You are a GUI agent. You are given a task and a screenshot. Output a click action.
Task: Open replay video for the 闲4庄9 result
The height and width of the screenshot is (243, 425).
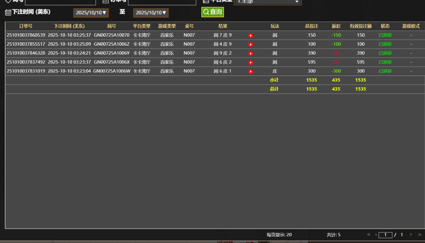click(x=250, y=44)
